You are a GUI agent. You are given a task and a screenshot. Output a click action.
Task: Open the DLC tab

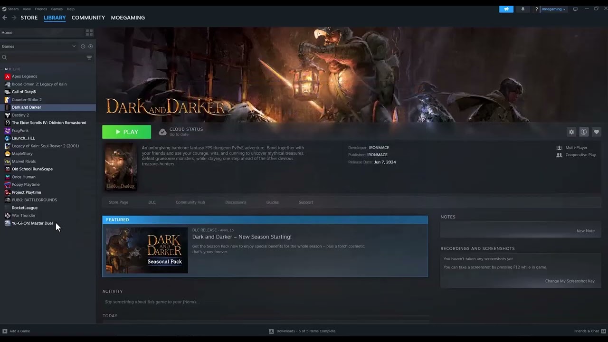coord(152,202)
